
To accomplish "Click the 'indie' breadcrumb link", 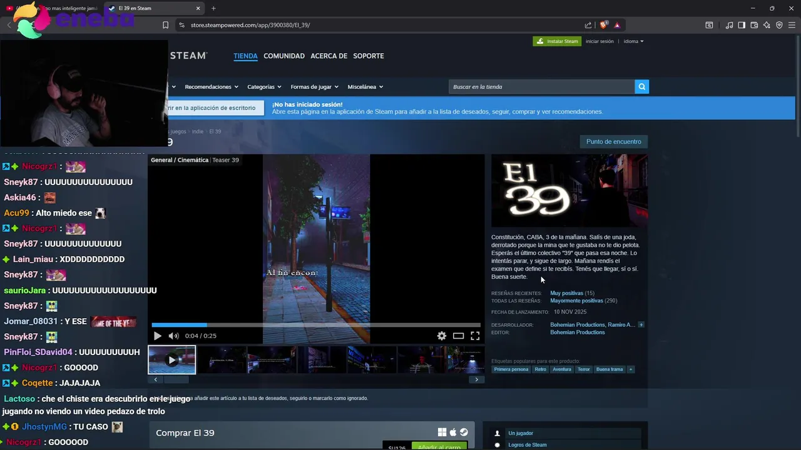I will point(198,131).
